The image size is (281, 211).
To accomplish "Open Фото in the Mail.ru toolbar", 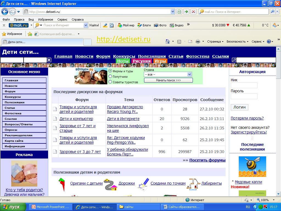I will pyautogui.click(x=160, y=25).
